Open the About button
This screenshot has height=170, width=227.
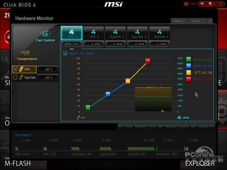click(x=179, y=21)
